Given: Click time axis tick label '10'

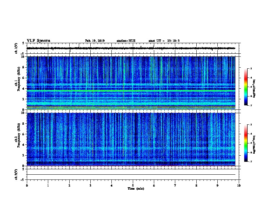Looking at the screenshot, I should [x=239, y=185].
